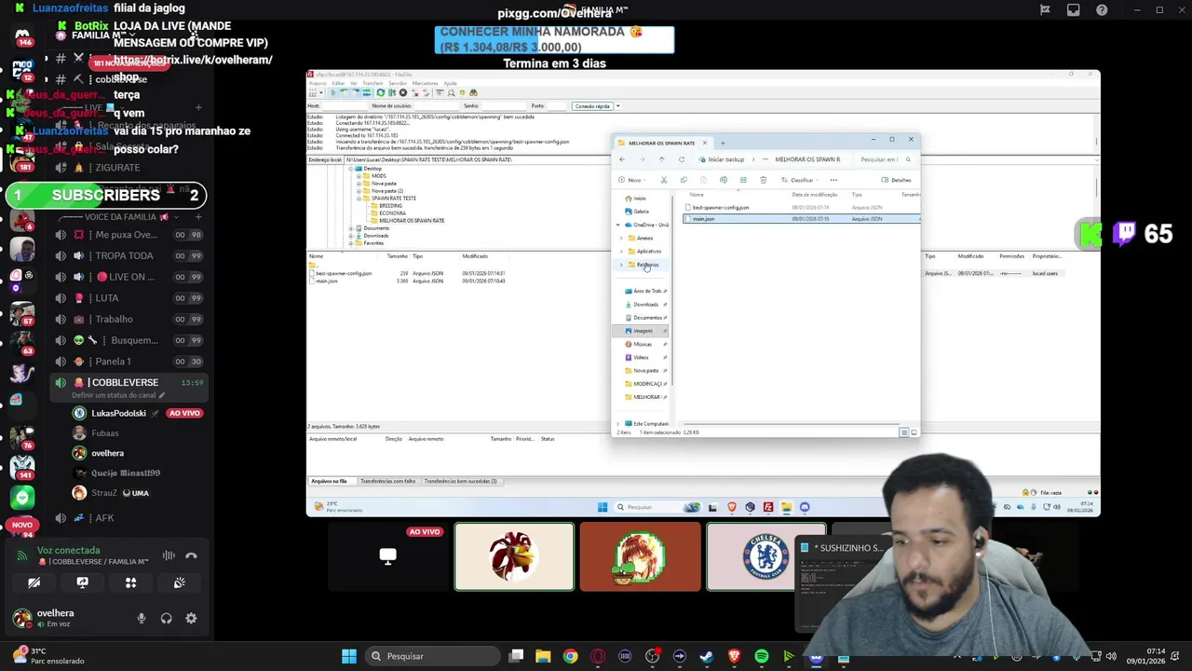Select main.json file in Explorer
This screenshot has height=671, width=1192.
(x=801, y=219)
